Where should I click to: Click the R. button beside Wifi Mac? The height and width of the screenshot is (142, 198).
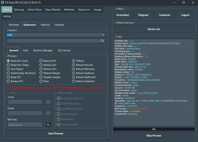[x=48, y=124]
